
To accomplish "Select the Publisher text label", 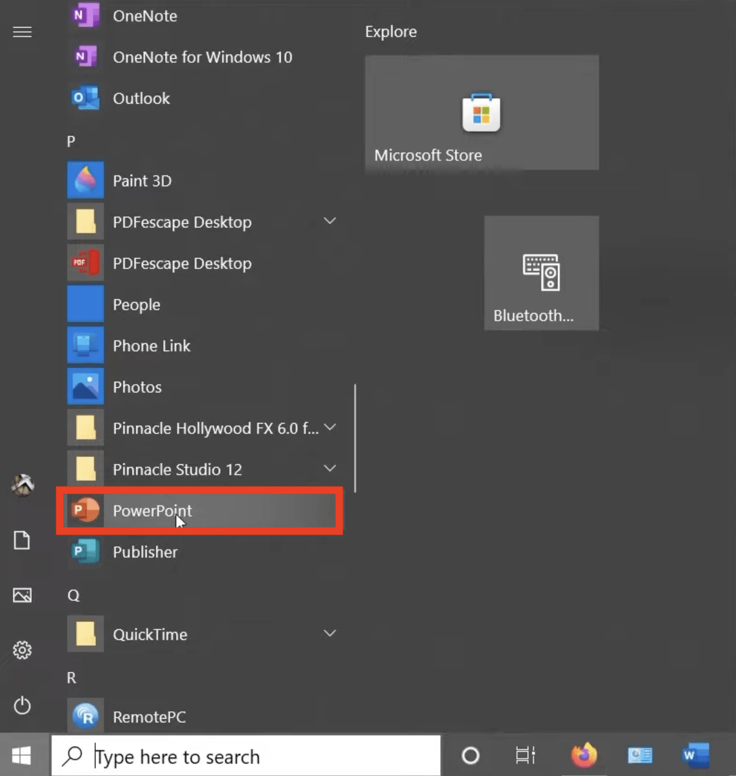I will pyautogui.click(x=145, y=552).
